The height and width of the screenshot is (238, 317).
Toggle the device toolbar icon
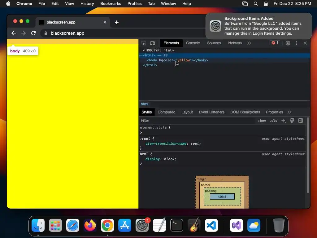[x=152, y=43]
